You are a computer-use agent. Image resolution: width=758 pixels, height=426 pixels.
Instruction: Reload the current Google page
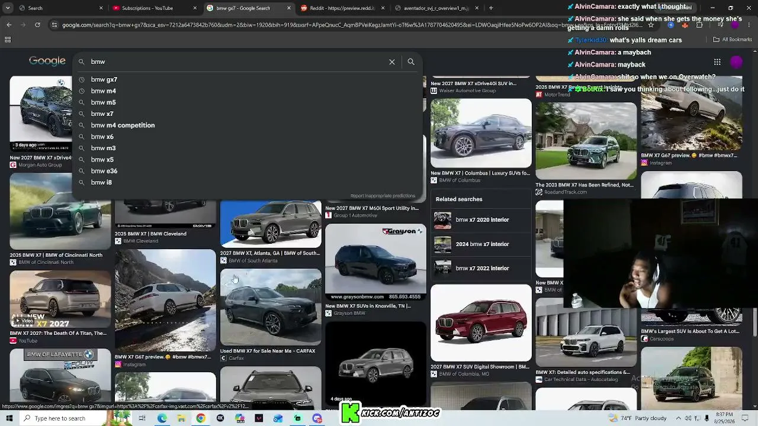coord(37,25)
